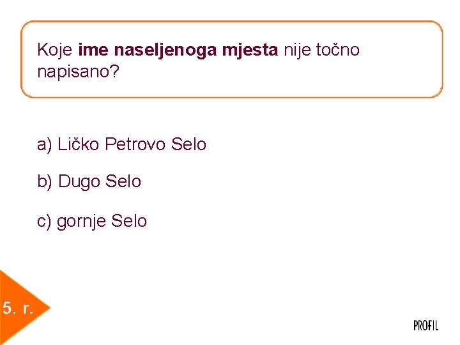Viewport: 460px width, 345px height.
Task: Click the PROFIL publisher logo
Action: pyautogui.click(x=426, y=326)
